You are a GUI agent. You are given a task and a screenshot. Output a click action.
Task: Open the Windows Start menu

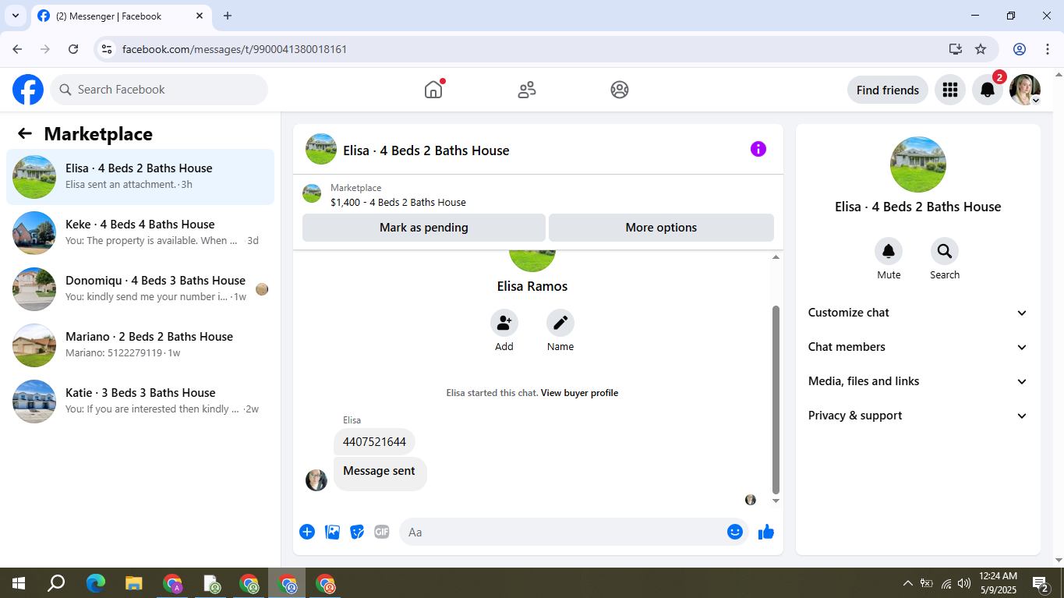pyautogui.click(x=19, y=583)
